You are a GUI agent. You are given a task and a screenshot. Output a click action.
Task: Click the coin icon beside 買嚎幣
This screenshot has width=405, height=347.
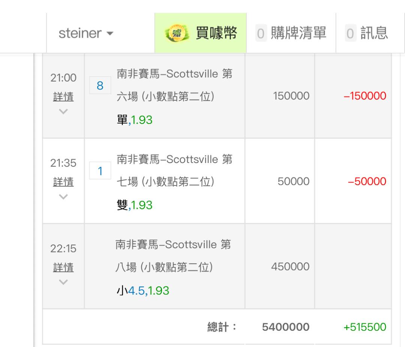(x=174, y=34)
